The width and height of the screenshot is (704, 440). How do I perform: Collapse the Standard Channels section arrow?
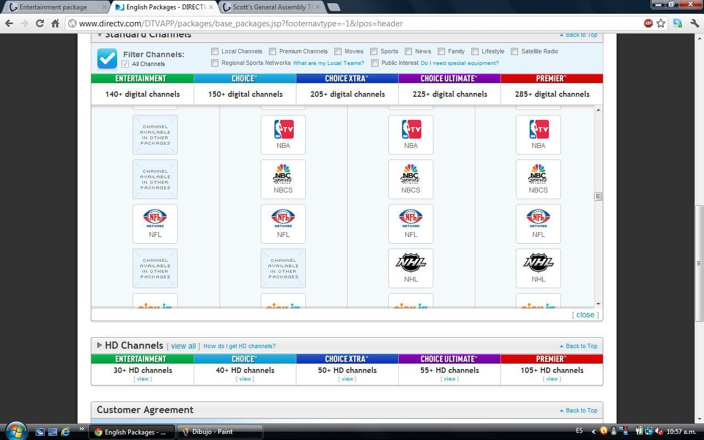[x=100, y=35]
